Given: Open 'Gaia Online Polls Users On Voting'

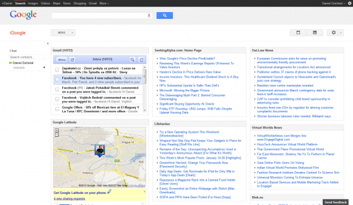Looking at the screenshot, I should click(281, 163).
